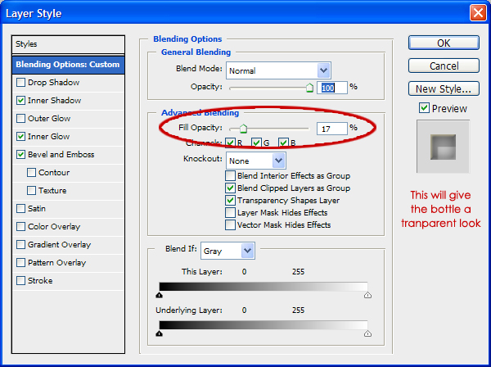491x367 pixels.
Task: Open Satin settings label
Action: [37, 209]
